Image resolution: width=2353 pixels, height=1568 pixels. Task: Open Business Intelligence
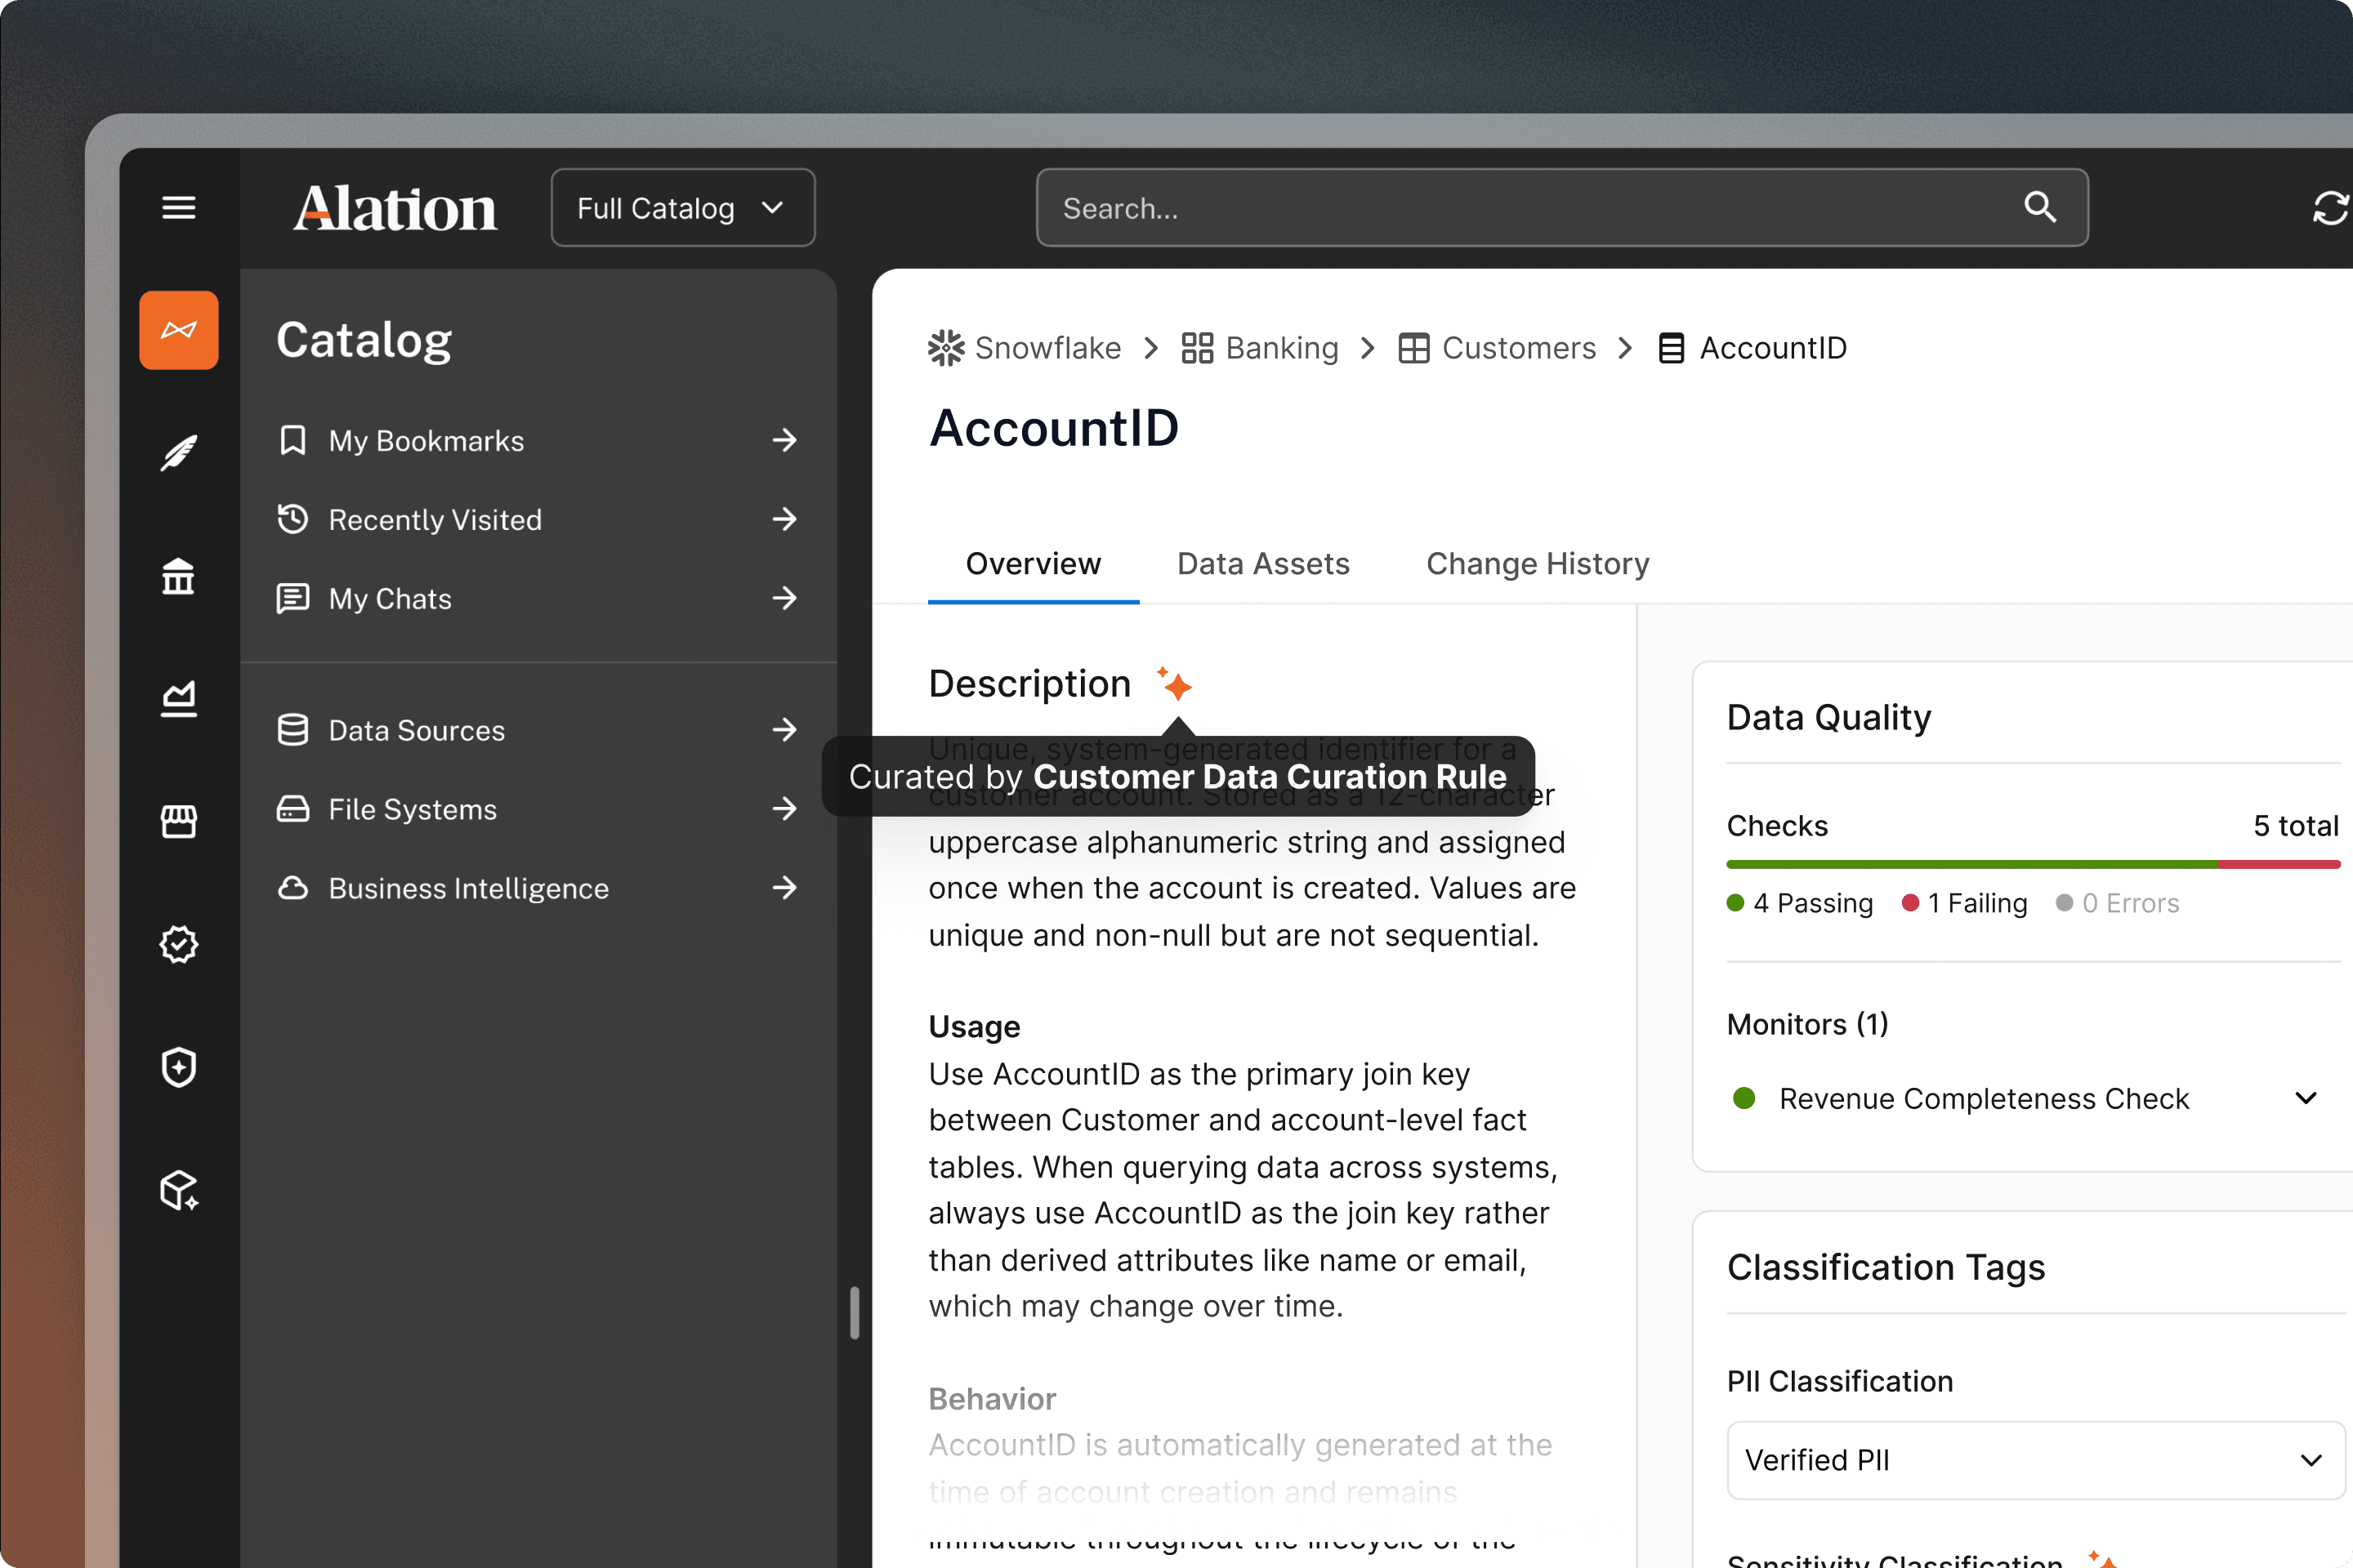tap(538, 887)
